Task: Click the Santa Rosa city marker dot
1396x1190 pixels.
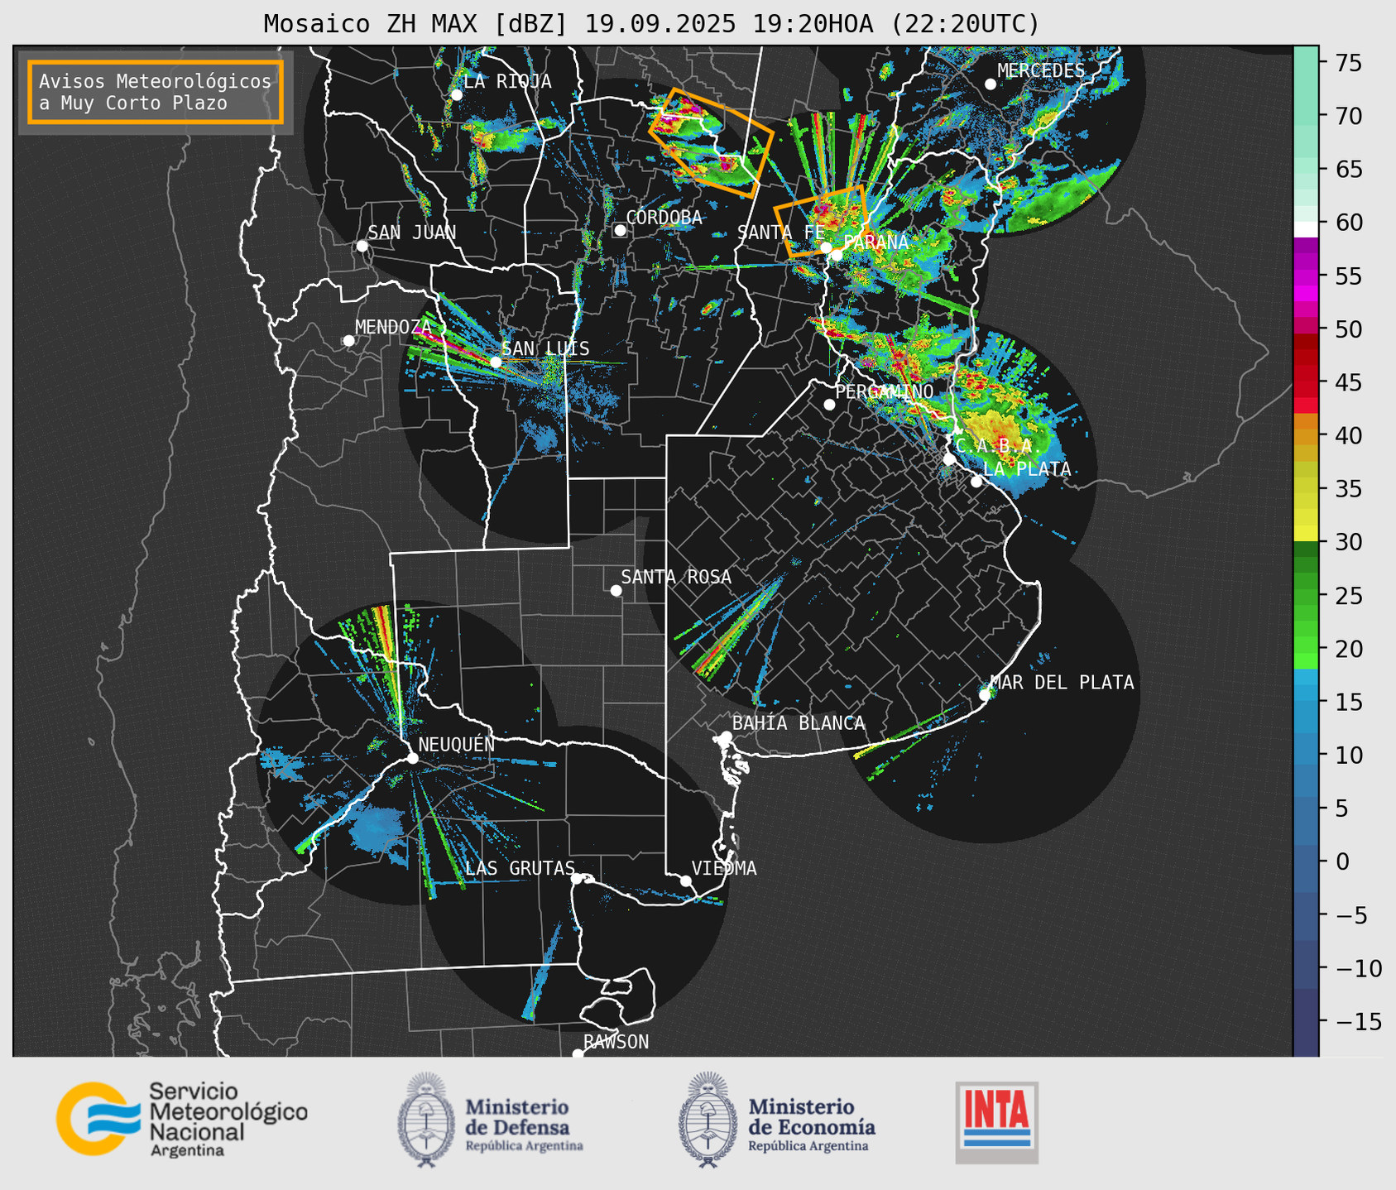Action: click(616, 590)
